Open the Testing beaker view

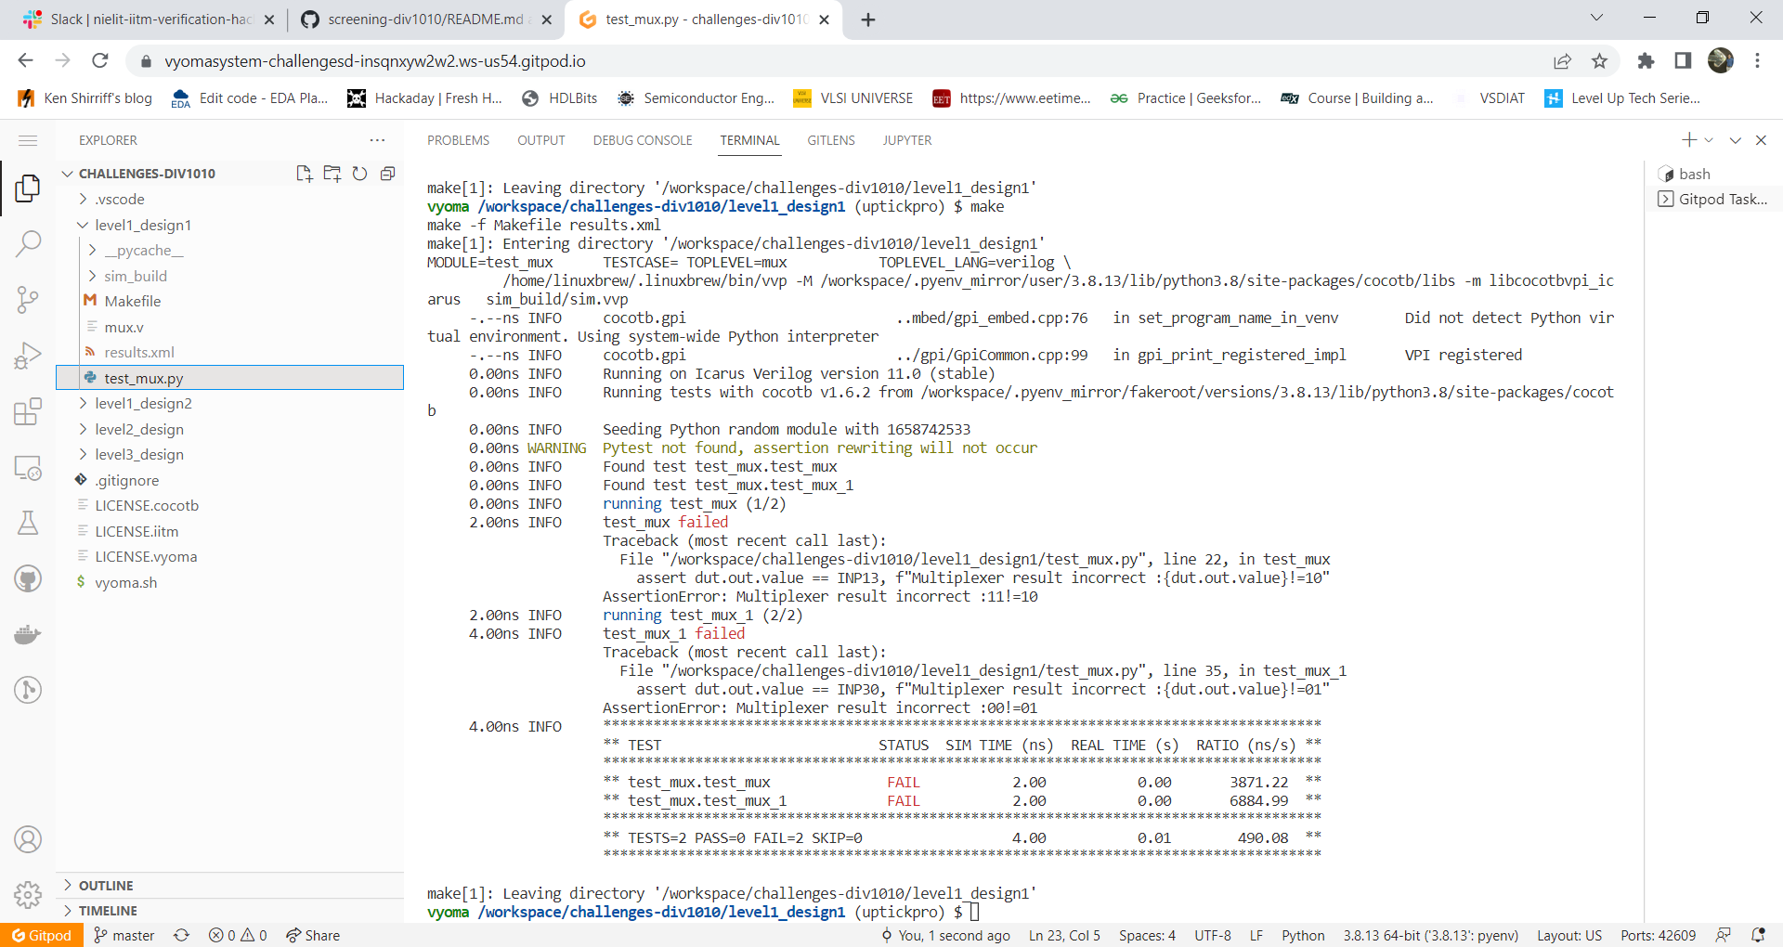click(x=28, y=522)
